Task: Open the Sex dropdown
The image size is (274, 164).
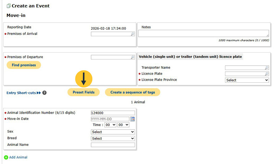Action: point(113,132)
